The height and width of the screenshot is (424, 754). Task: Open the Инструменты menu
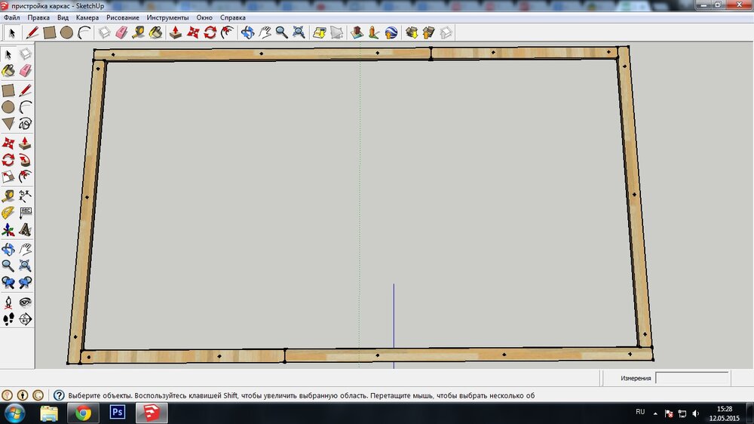tap(168, 17)
